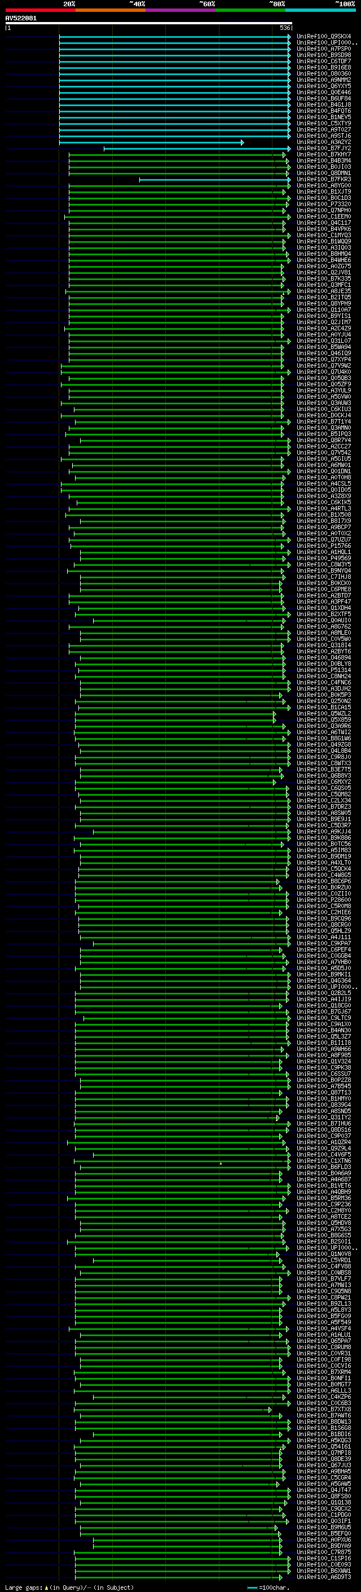Screen dimensions: 361x1592
Task: Select label UniRef100_P15766
Action: point(324,546)
